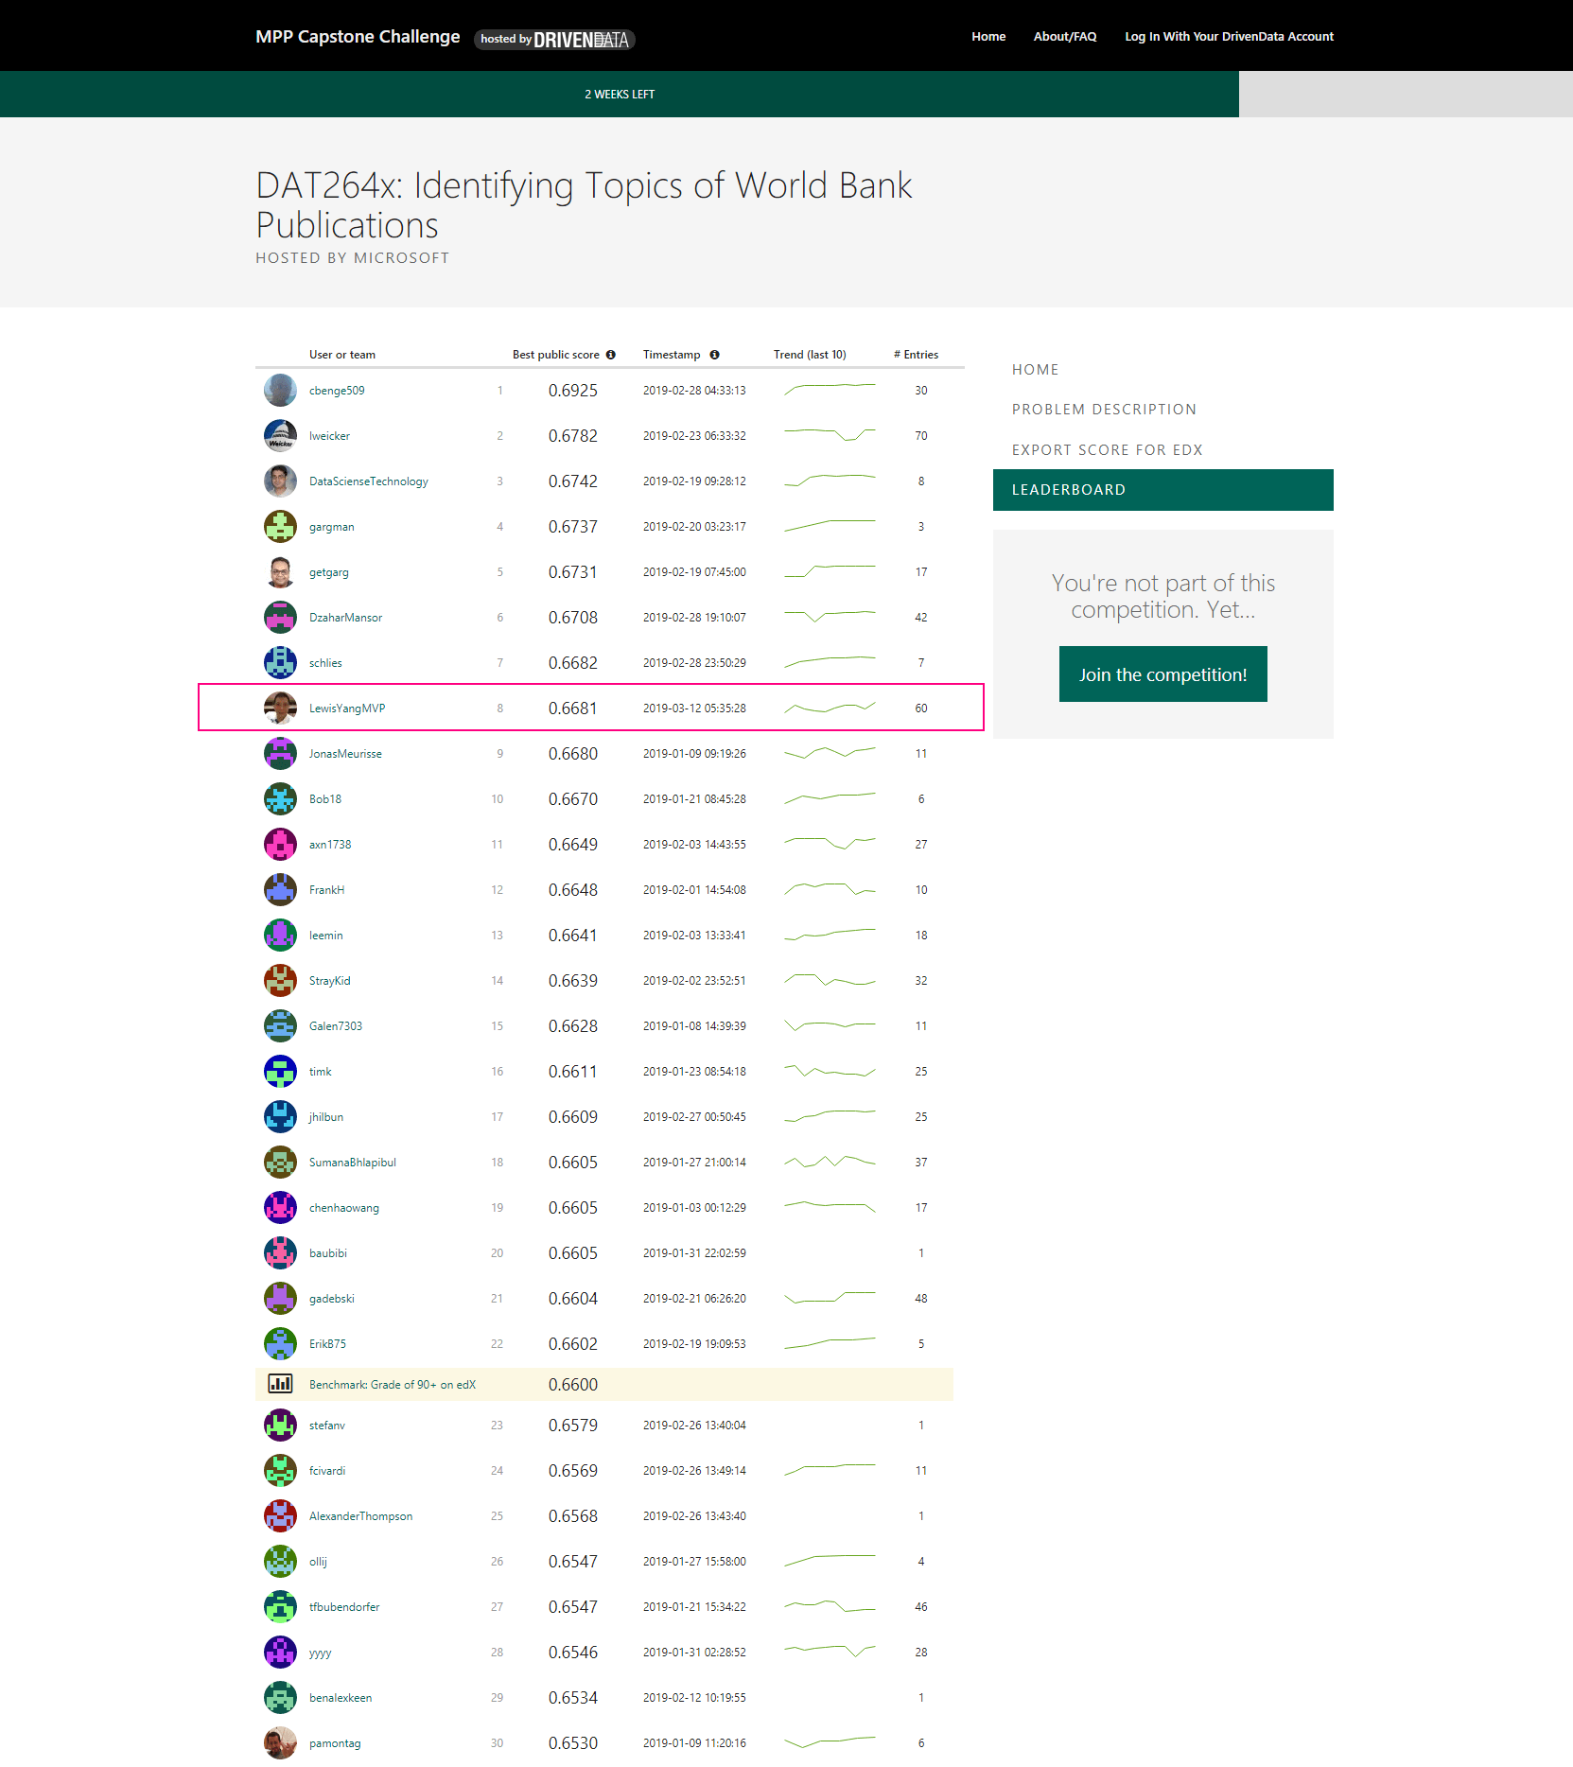Viewport: 1573px width, 1767px height.
Task: Select the LEADERBOARD sidebar tab
Action: pos(1163,490)
